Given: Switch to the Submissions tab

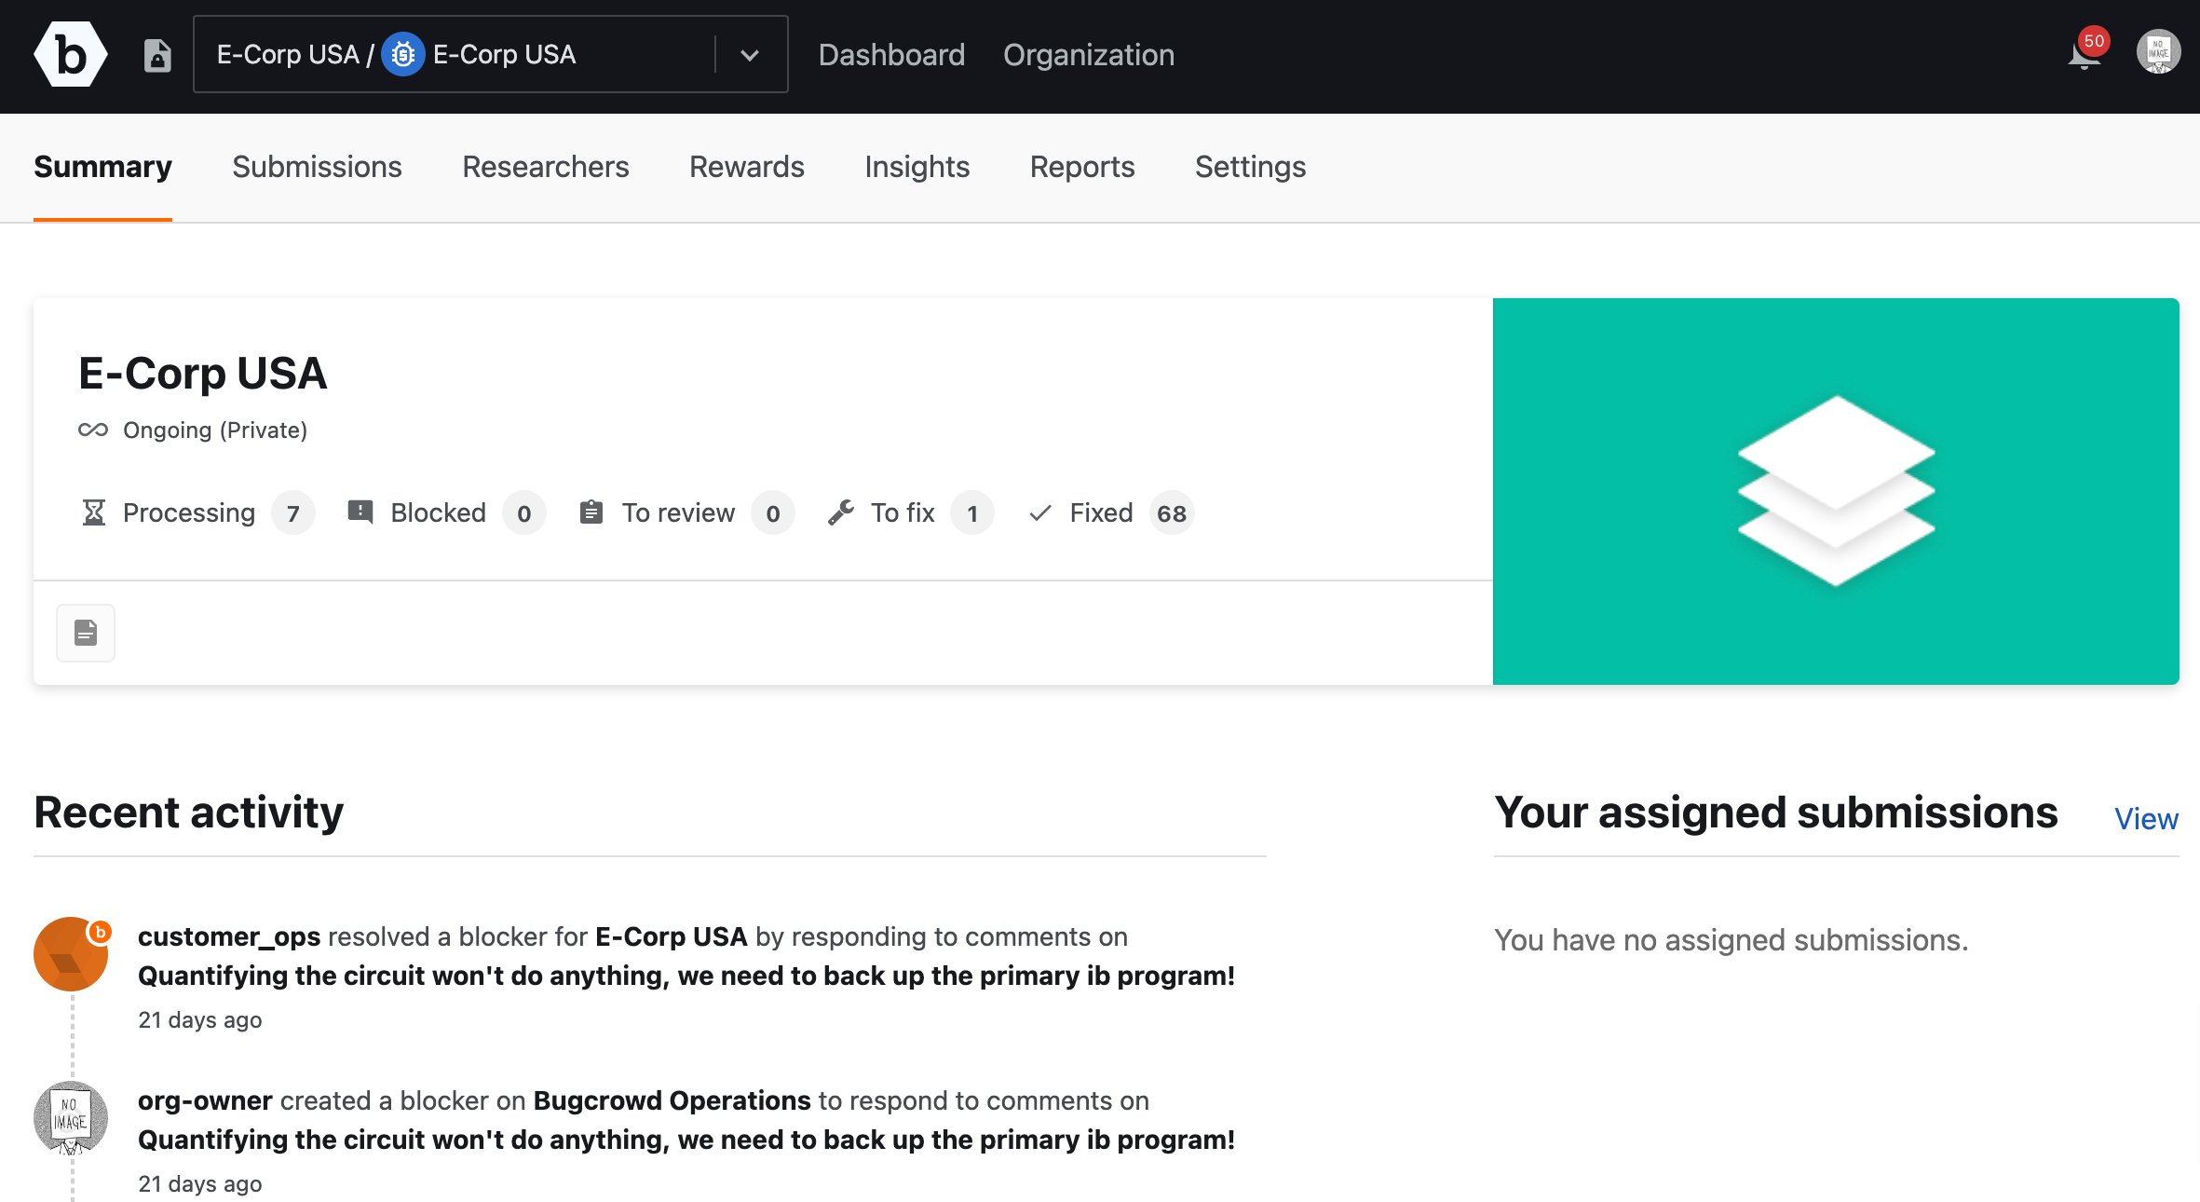Looking at the screenshot, I should (x=317, y=167).
